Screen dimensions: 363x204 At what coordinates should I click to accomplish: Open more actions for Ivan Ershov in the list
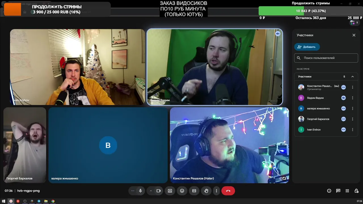click(353, 129)
